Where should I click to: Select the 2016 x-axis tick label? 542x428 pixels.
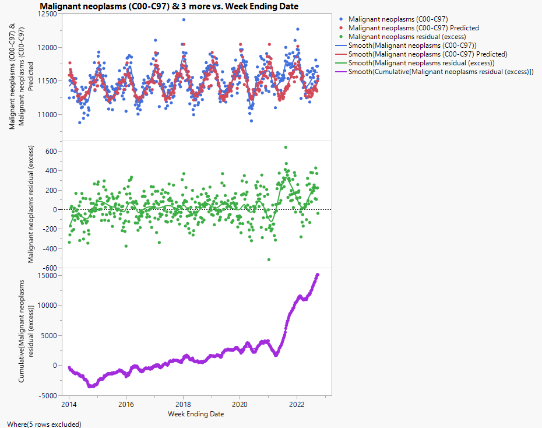[126, 405]
